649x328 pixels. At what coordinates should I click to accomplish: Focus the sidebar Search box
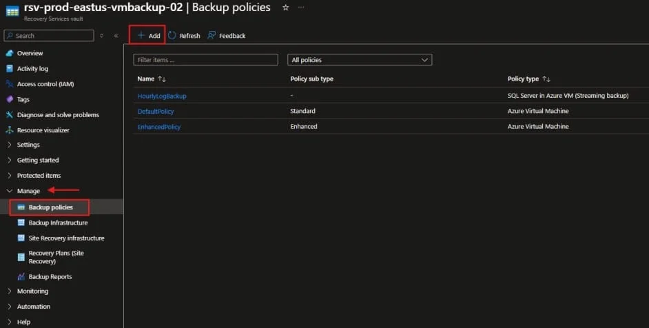click(x=49, y=36)
